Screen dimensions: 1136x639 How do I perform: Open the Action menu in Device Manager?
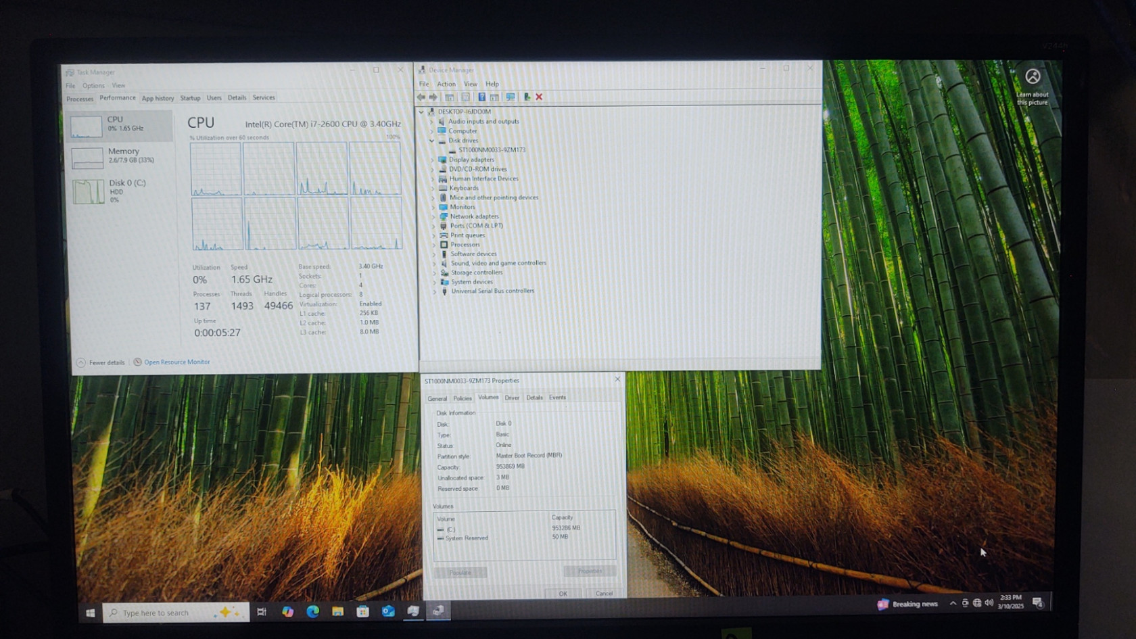click(x=446, y=84)
